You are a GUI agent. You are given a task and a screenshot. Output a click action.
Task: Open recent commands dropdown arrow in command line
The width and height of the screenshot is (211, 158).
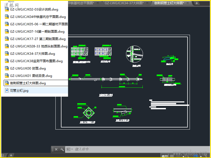tap(72, 149)
